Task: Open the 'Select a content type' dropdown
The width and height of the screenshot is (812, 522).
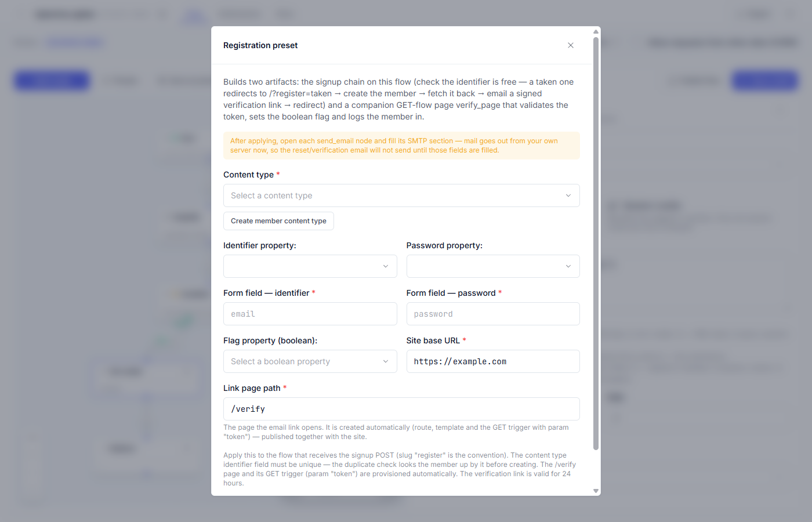Action: coord(401,195)
